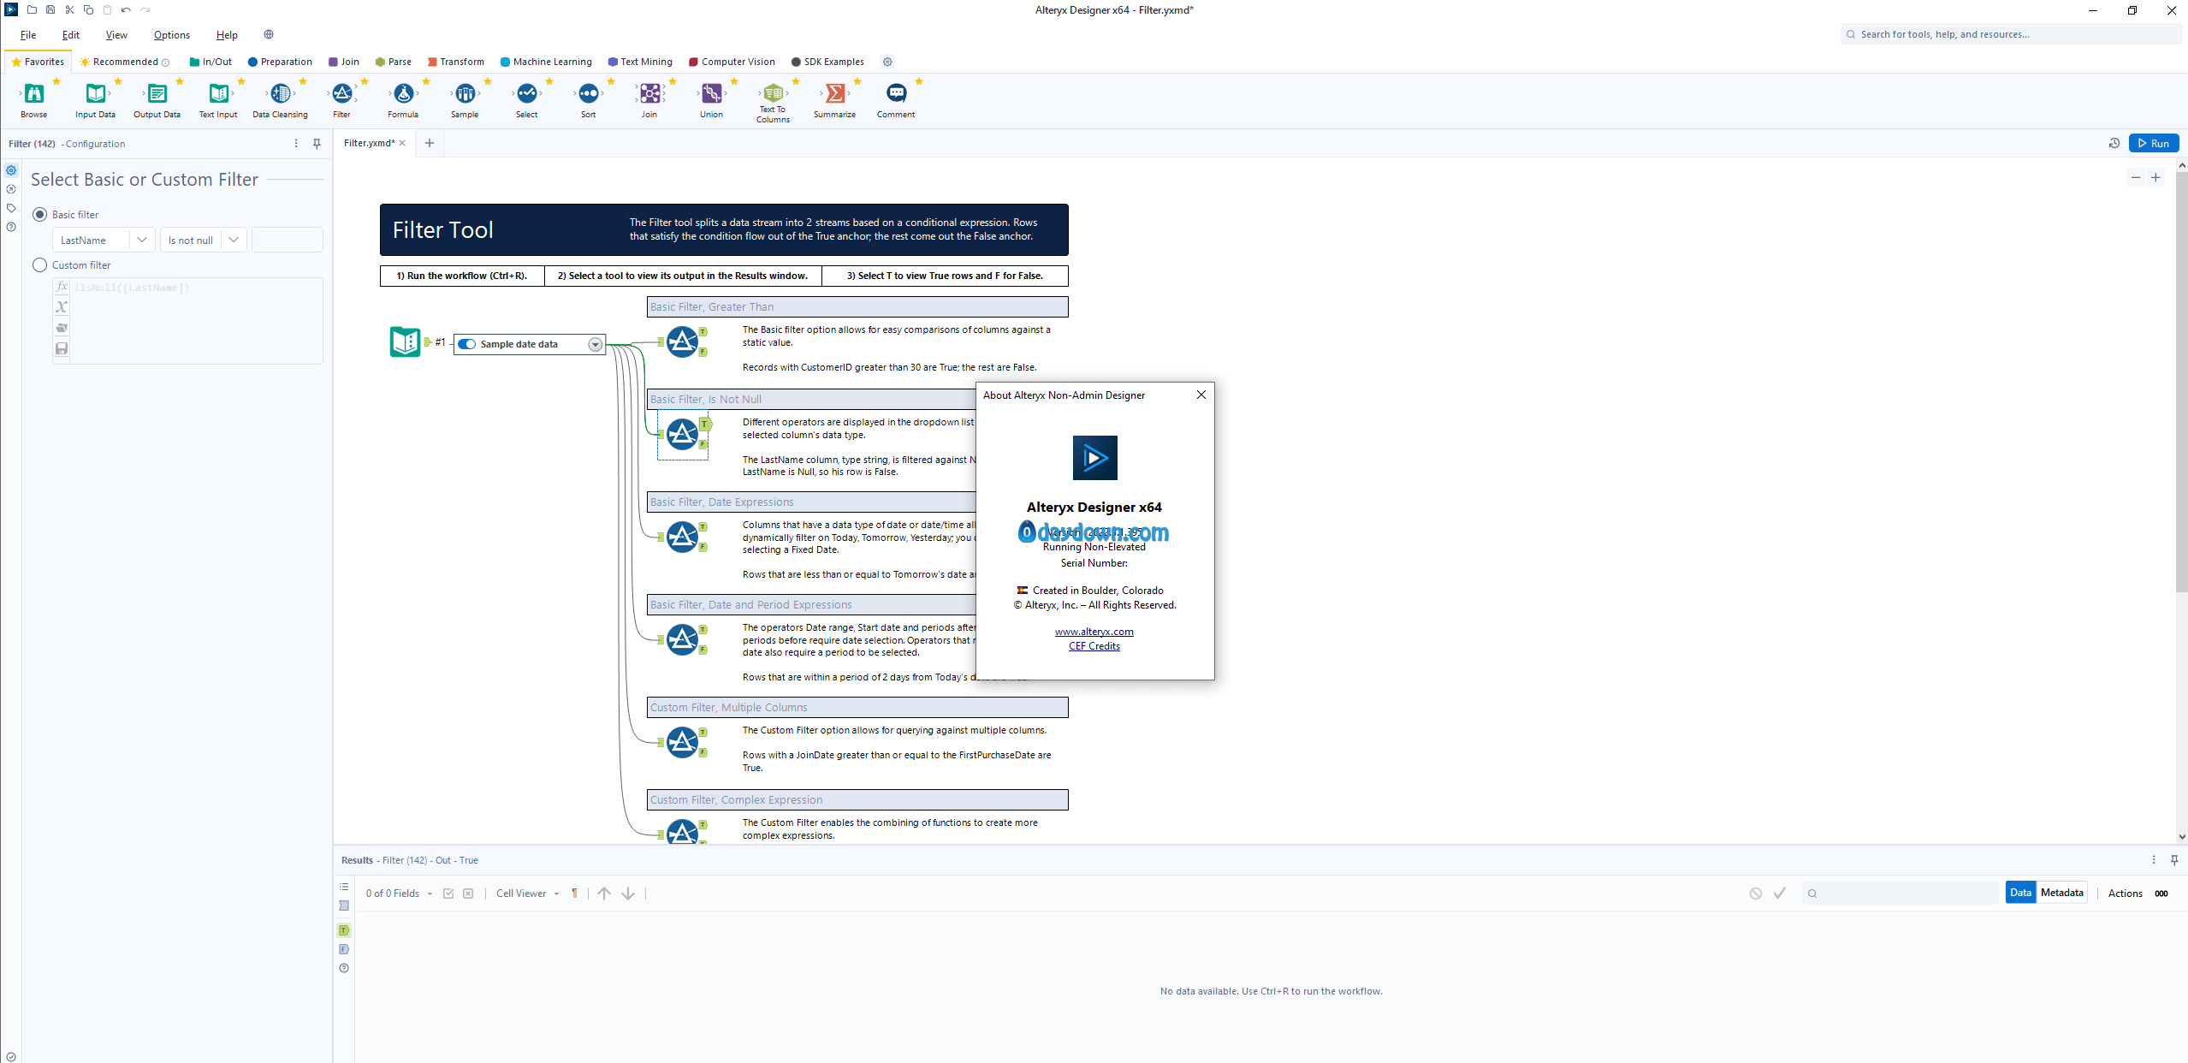Viewport: 2188px width, 1063px height.
Task: Select the Browse tool icon
Action: (34, 94)
